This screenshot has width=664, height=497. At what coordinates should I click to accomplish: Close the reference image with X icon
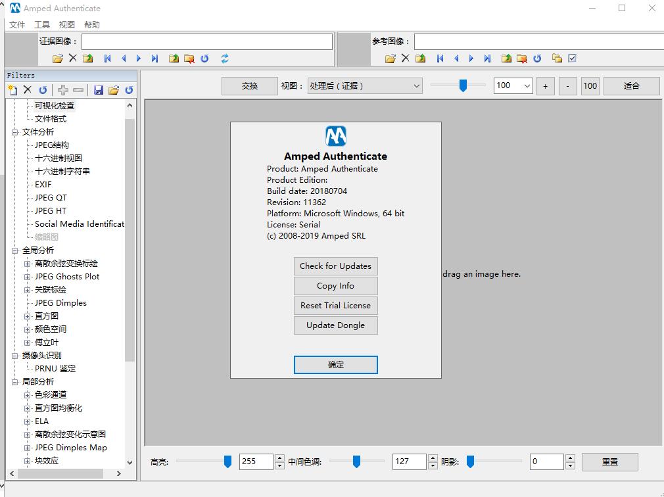tap(405, 59)
